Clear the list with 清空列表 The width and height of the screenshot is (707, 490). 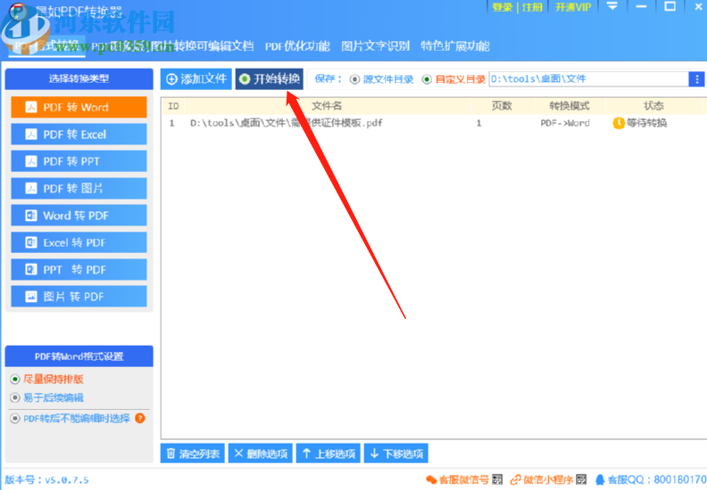click(193, 453)
